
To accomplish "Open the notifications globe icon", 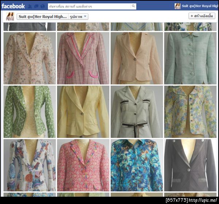I will 43,6.
